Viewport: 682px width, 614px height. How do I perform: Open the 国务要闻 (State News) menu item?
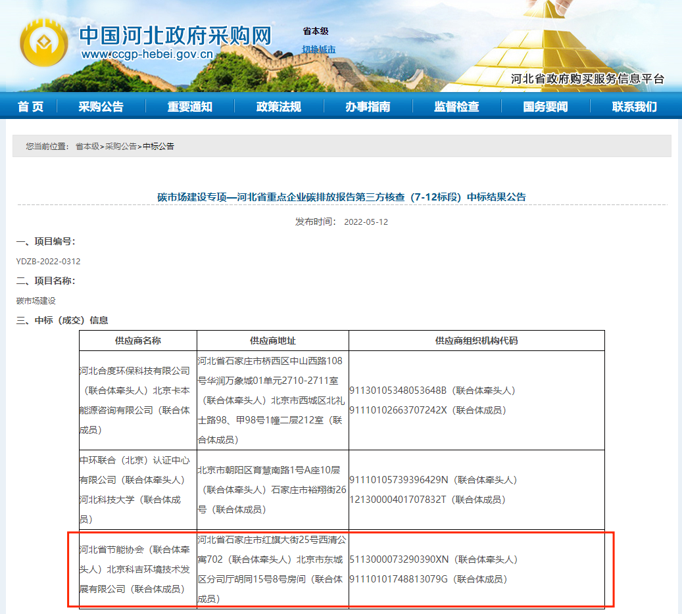pos(546,105)
